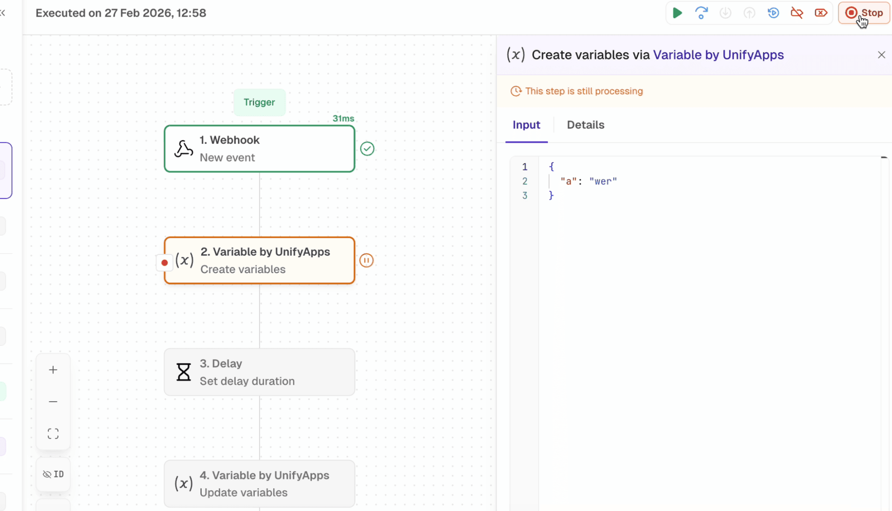Select the Input tab
This screenshot has height=511, width=892.
pos(526,125)
